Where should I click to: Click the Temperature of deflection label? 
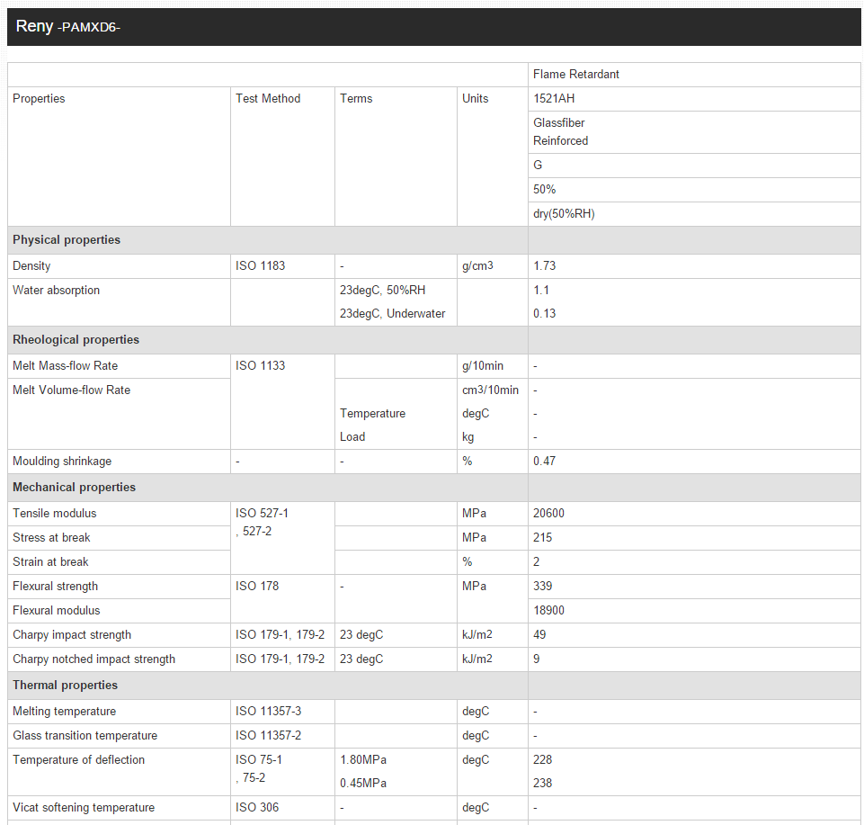point(79,760)
